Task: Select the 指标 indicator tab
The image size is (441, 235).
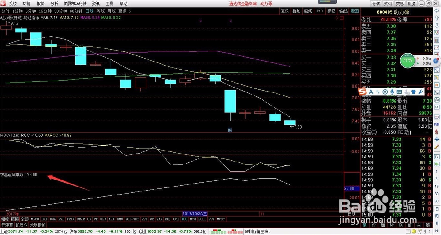Action: click(x=5, y=219)
